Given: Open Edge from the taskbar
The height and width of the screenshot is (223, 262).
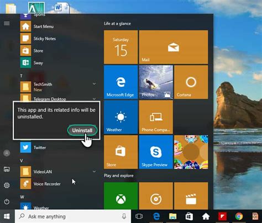Looking at the screenshot, I should tap(156, 216).
